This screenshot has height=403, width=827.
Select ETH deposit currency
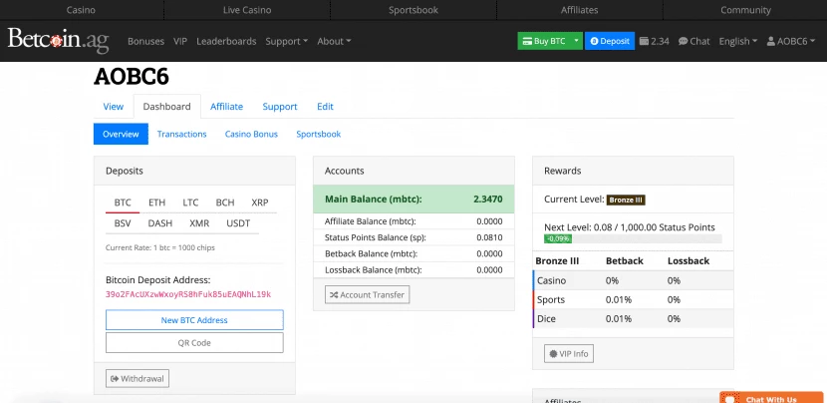tap(156, 202)
